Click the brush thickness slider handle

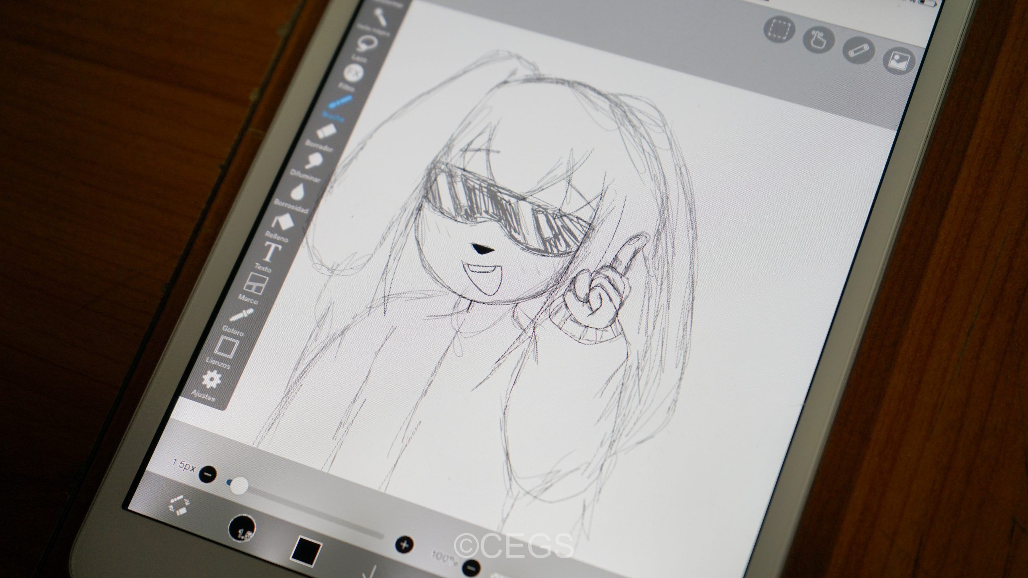click(239, 486)
